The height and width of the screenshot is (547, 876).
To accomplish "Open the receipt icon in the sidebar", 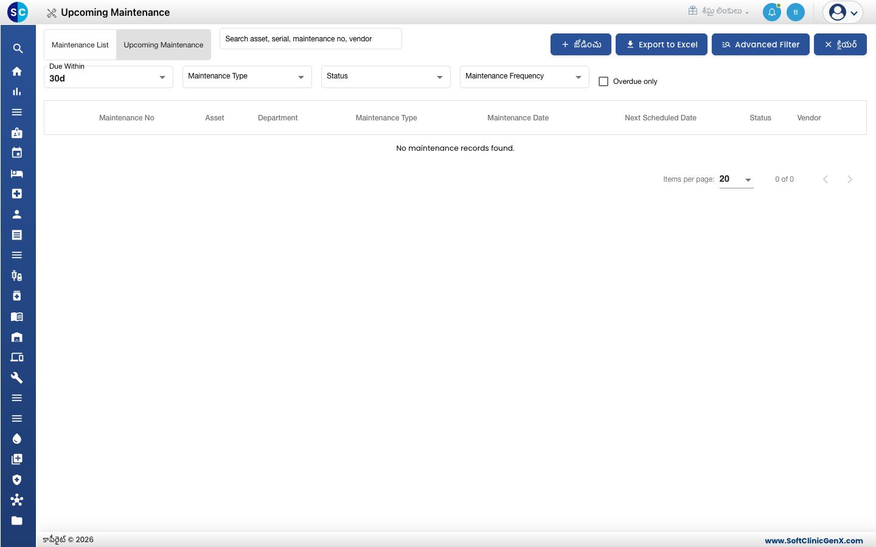I will 17,235.
